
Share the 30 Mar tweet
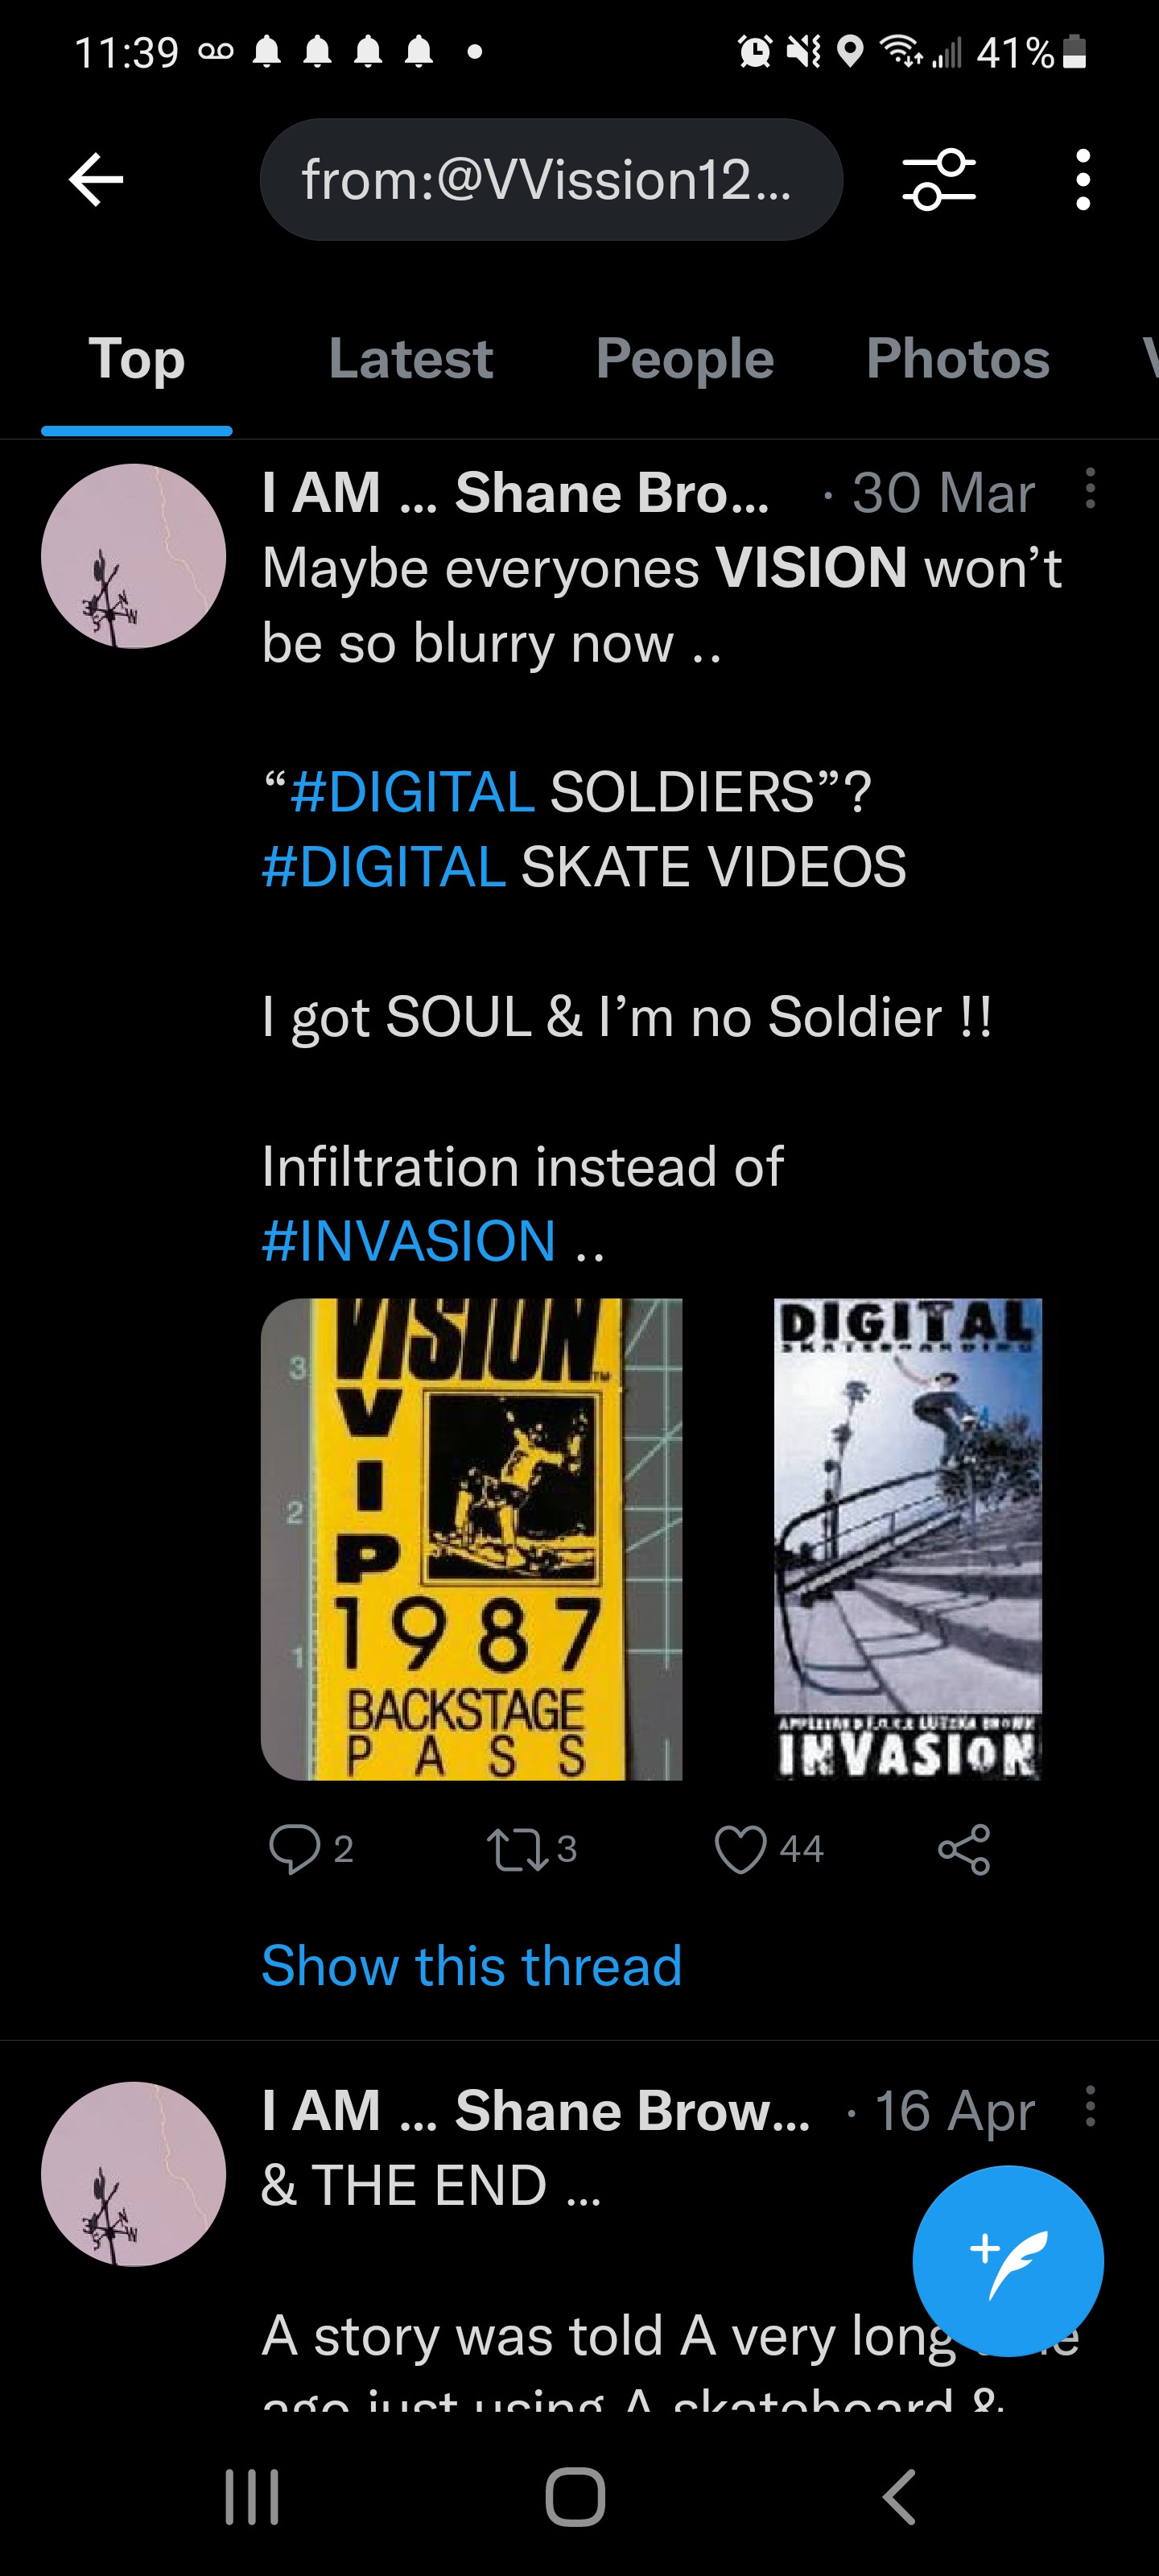click(x=964, y=1849)
